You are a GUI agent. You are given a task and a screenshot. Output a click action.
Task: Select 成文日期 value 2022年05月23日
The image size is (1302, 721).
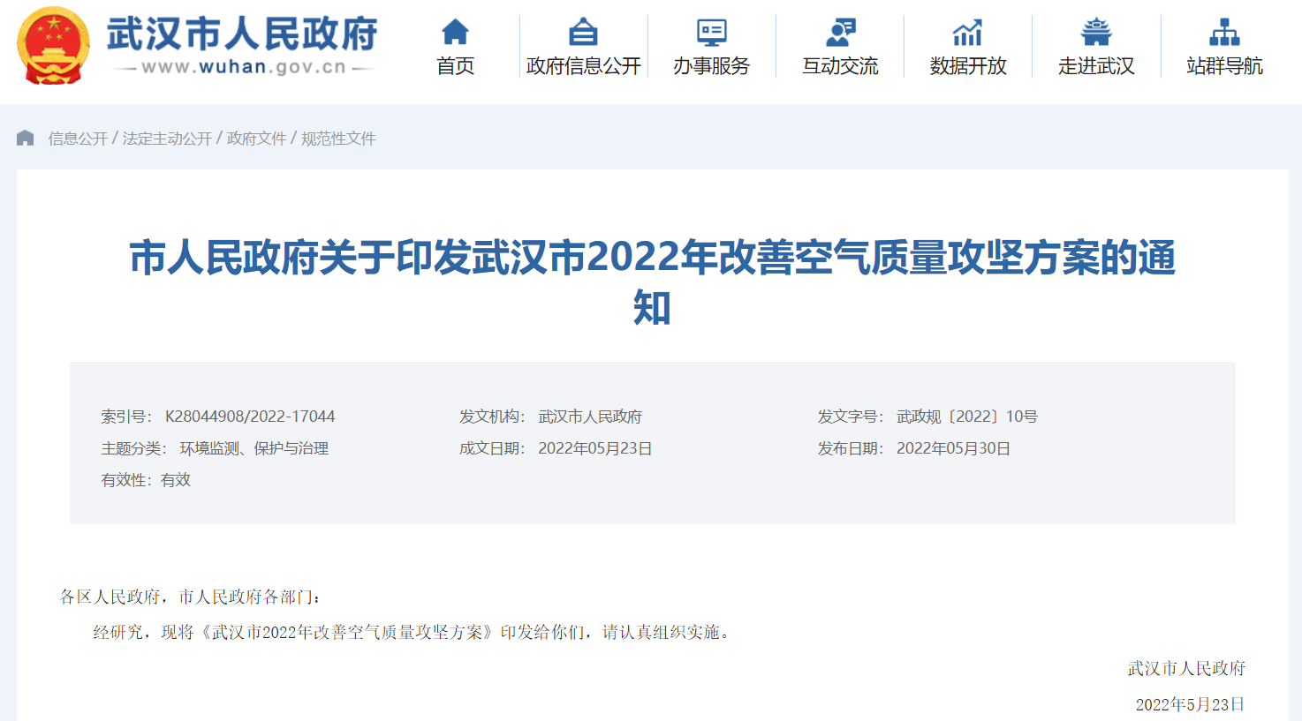coord(595,448)
